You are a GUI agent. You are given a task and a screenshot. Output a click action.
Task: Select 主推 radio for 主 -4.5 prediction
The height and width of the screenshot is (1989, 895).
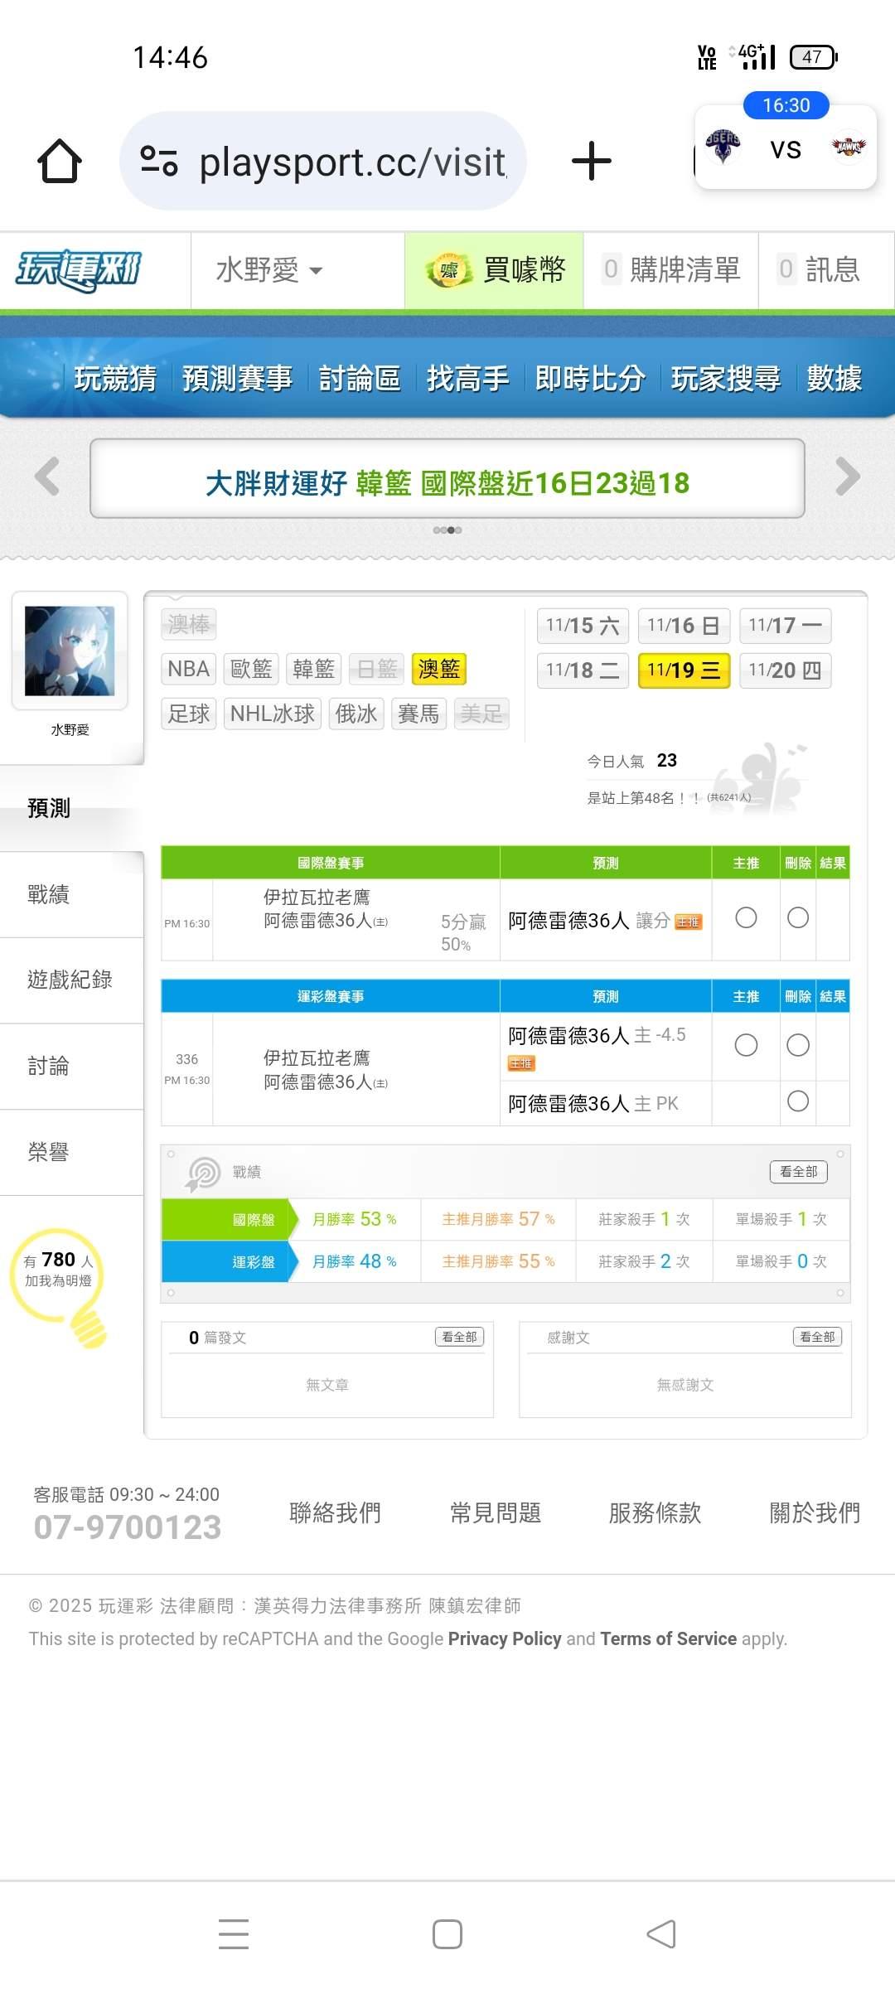(x=746, y=1045)
